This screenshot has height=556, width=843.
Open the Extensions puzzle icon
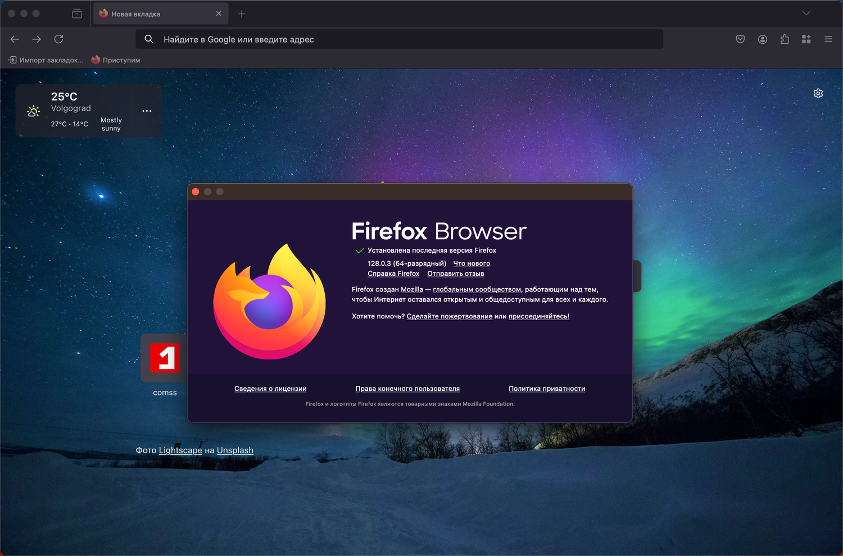(785, 39)
